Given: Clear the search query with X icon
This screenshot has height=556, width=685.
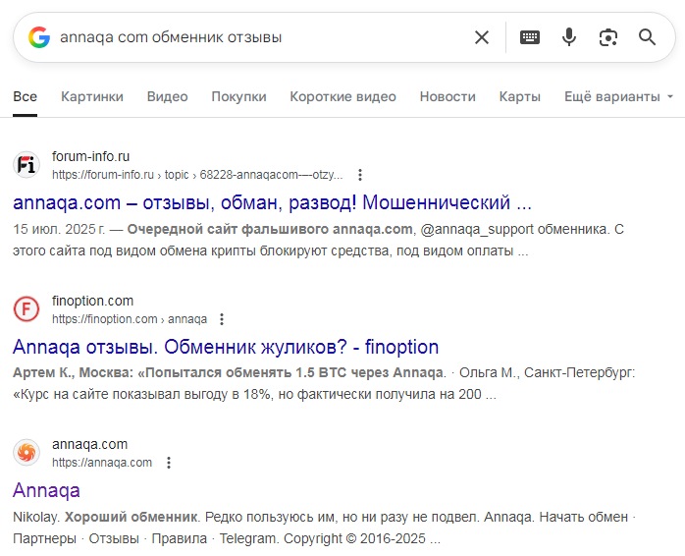Looking at the screenshot, I should pos(482,37).
